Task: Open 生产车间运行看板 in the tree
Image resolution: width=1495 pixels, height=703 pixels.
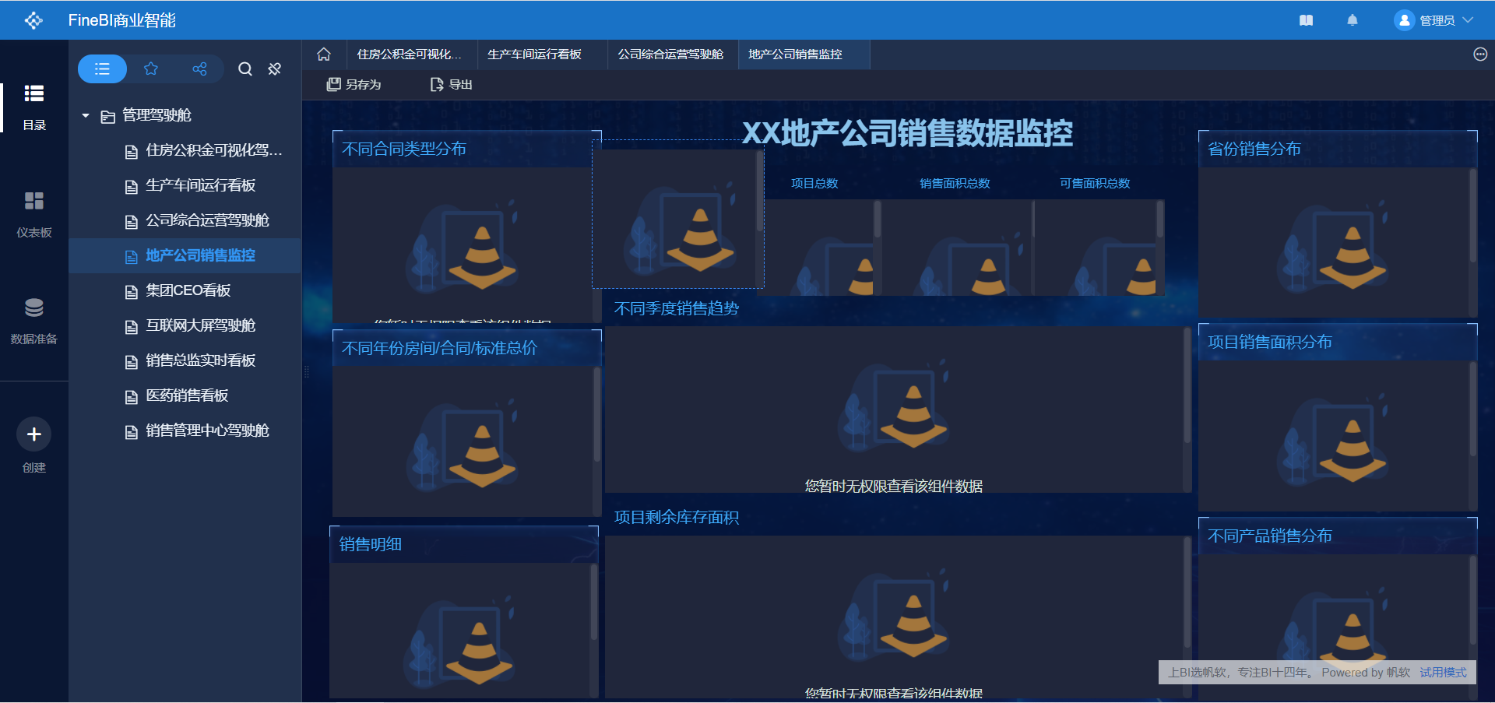Action: [x=200, y=185]
